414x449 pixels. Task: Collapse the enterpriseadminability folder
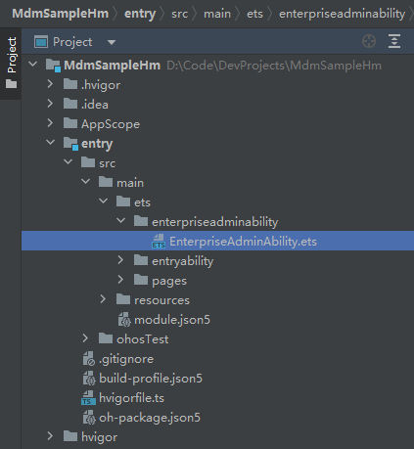click(120, 221)
